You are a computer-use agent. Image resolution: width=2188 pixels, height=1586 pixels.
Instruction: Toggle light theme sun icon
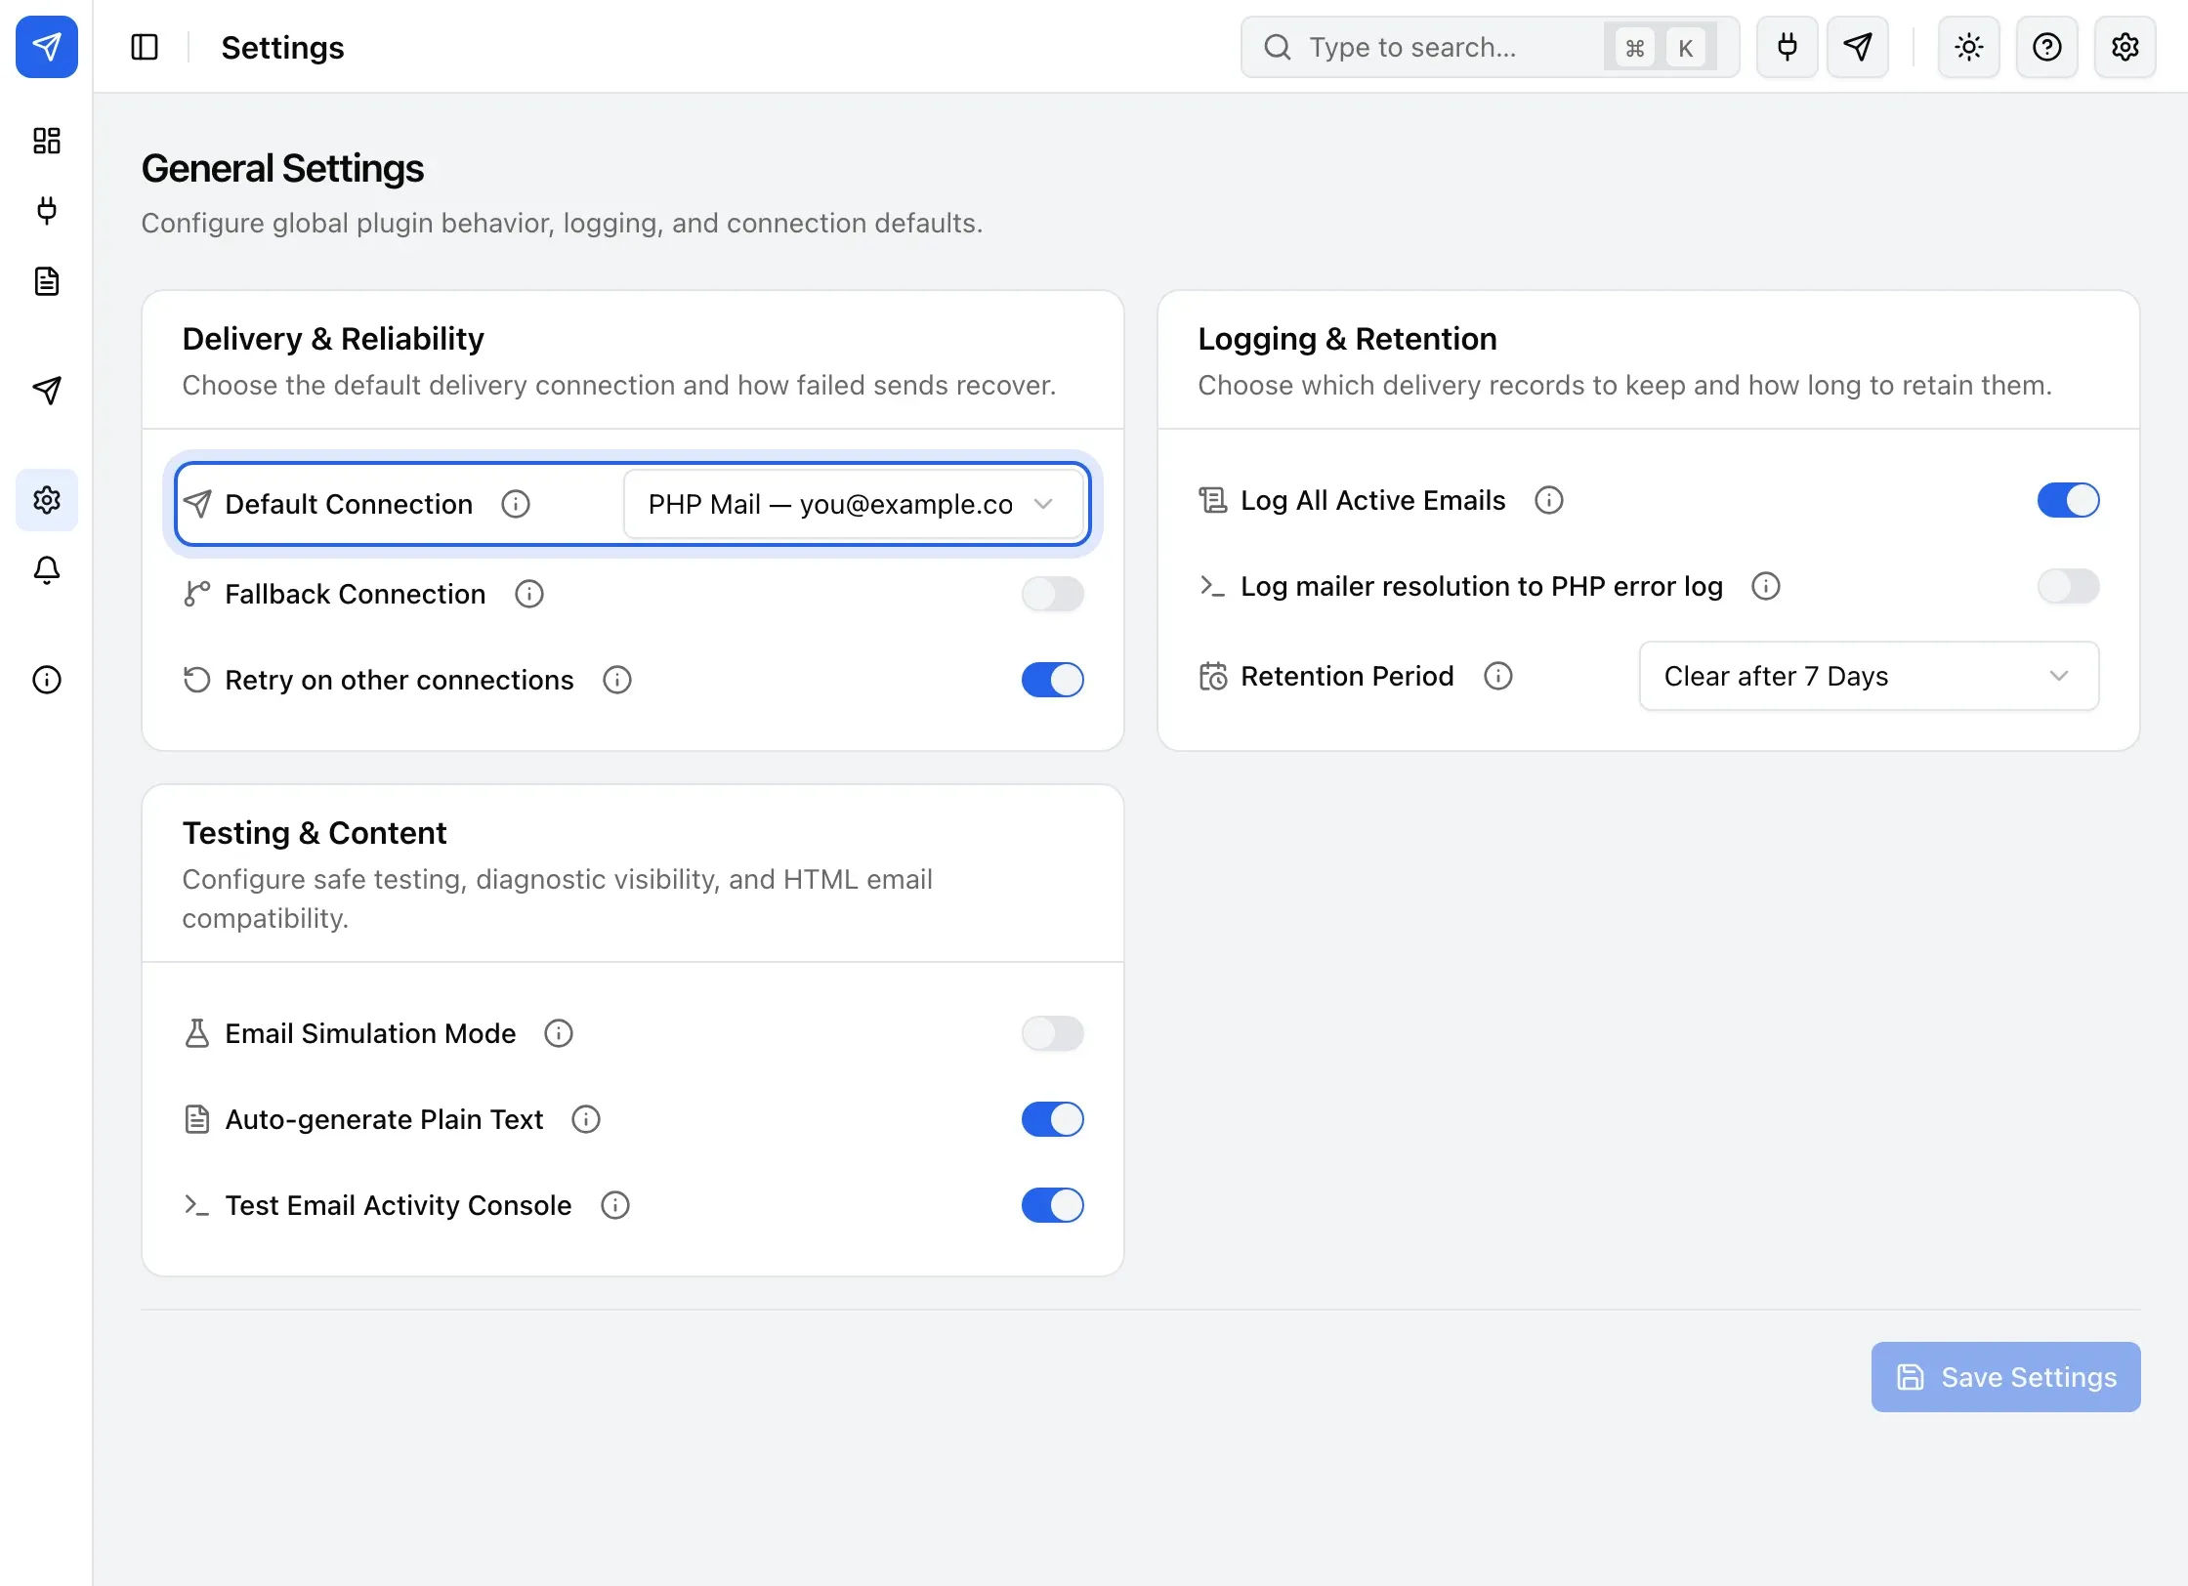click(x=1969, y=47)
